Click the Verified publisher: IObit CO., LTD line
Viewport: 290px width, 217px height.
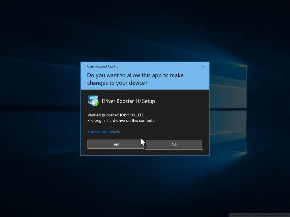116,115
